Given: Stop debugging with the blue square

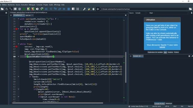Looking at the screenshot, I should tap(69, 9).
